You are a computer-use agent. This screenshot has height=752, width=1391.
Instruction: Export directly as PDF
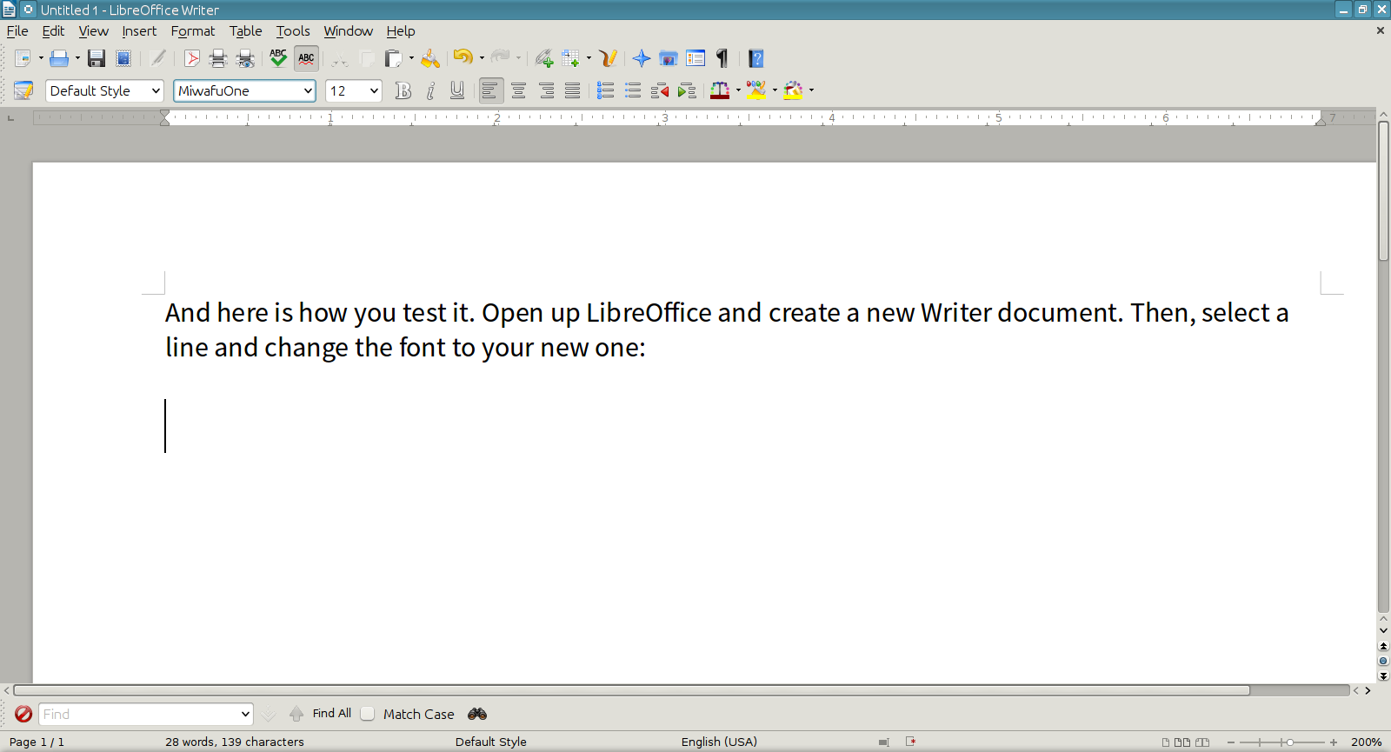(x=192, y=58)
